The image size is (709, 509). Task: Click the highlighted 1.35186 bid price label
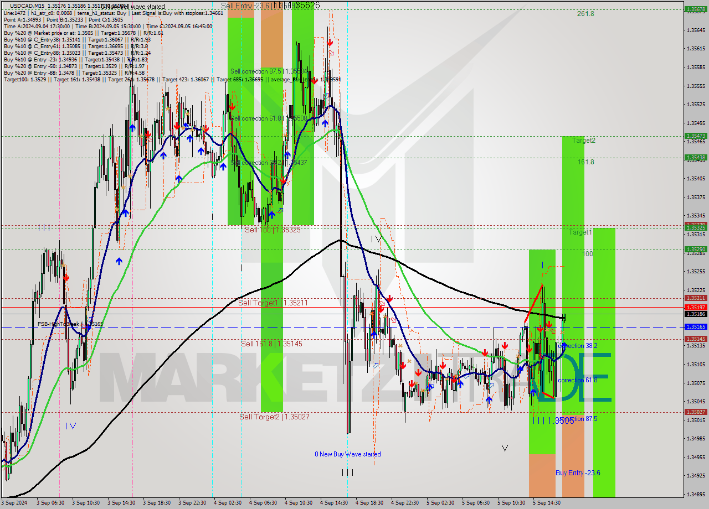pos(697,314)
